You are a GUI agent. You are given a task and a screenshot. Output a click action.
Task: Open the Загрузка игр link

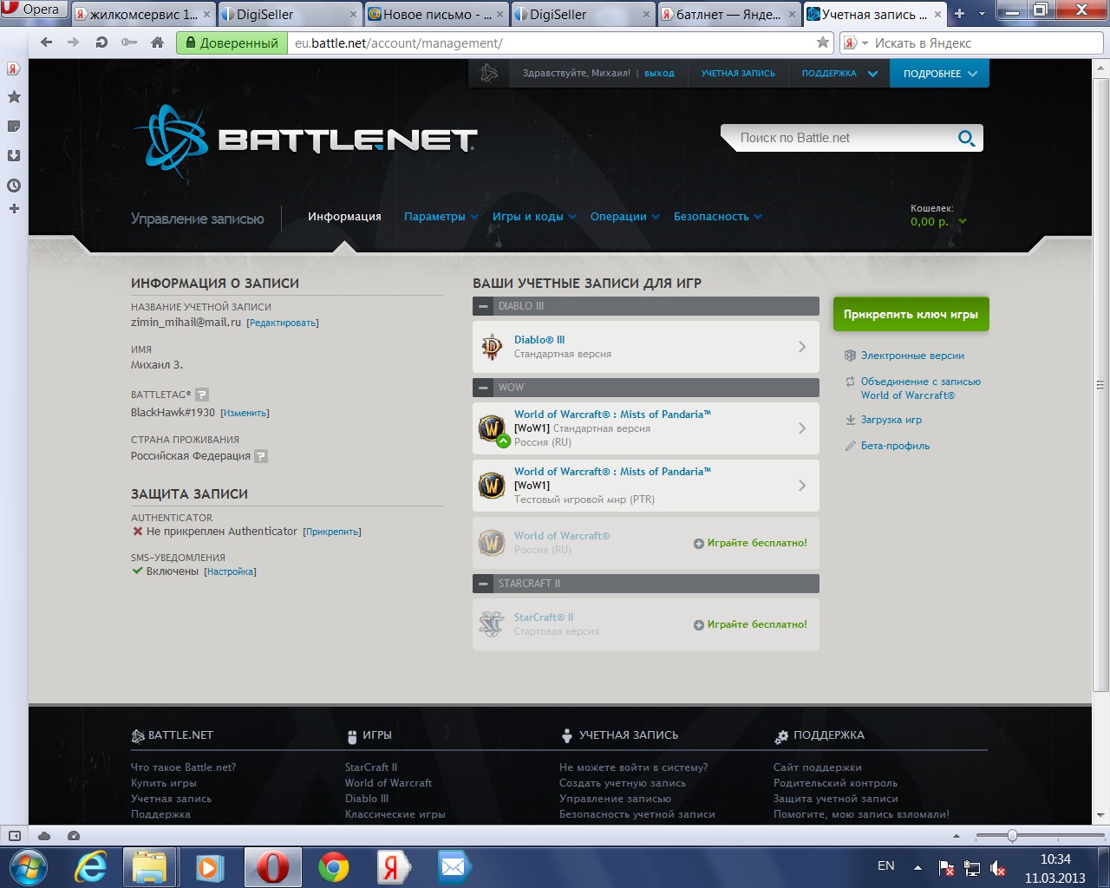tap(891, 420)
